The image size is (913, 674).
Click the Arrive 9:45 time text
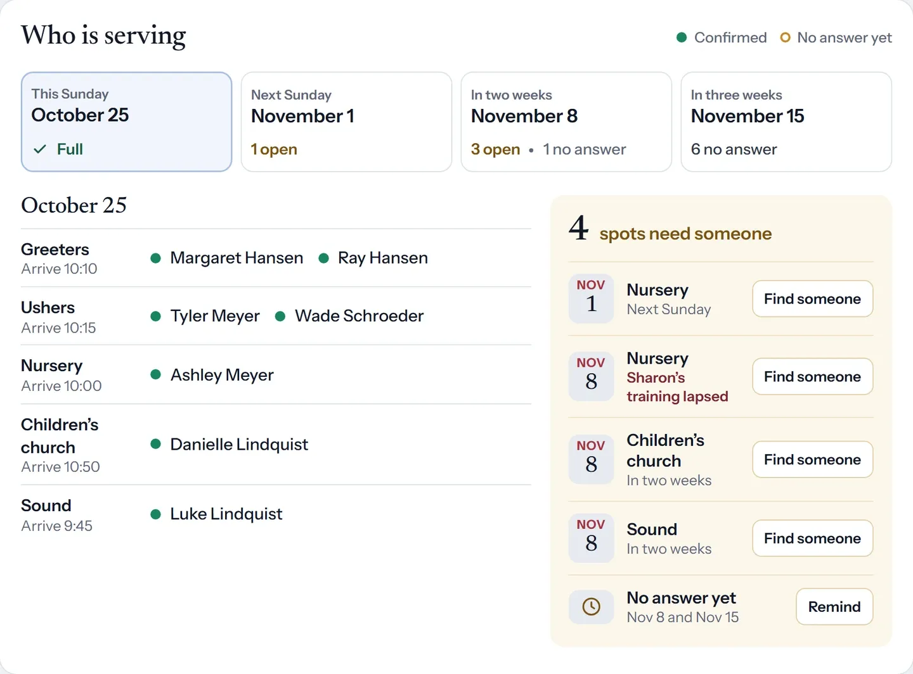[56, 526]
